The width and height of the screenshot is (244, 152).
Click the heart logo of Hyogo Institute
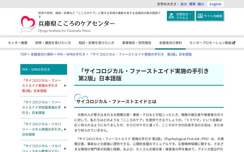click(x=28, y=24)
